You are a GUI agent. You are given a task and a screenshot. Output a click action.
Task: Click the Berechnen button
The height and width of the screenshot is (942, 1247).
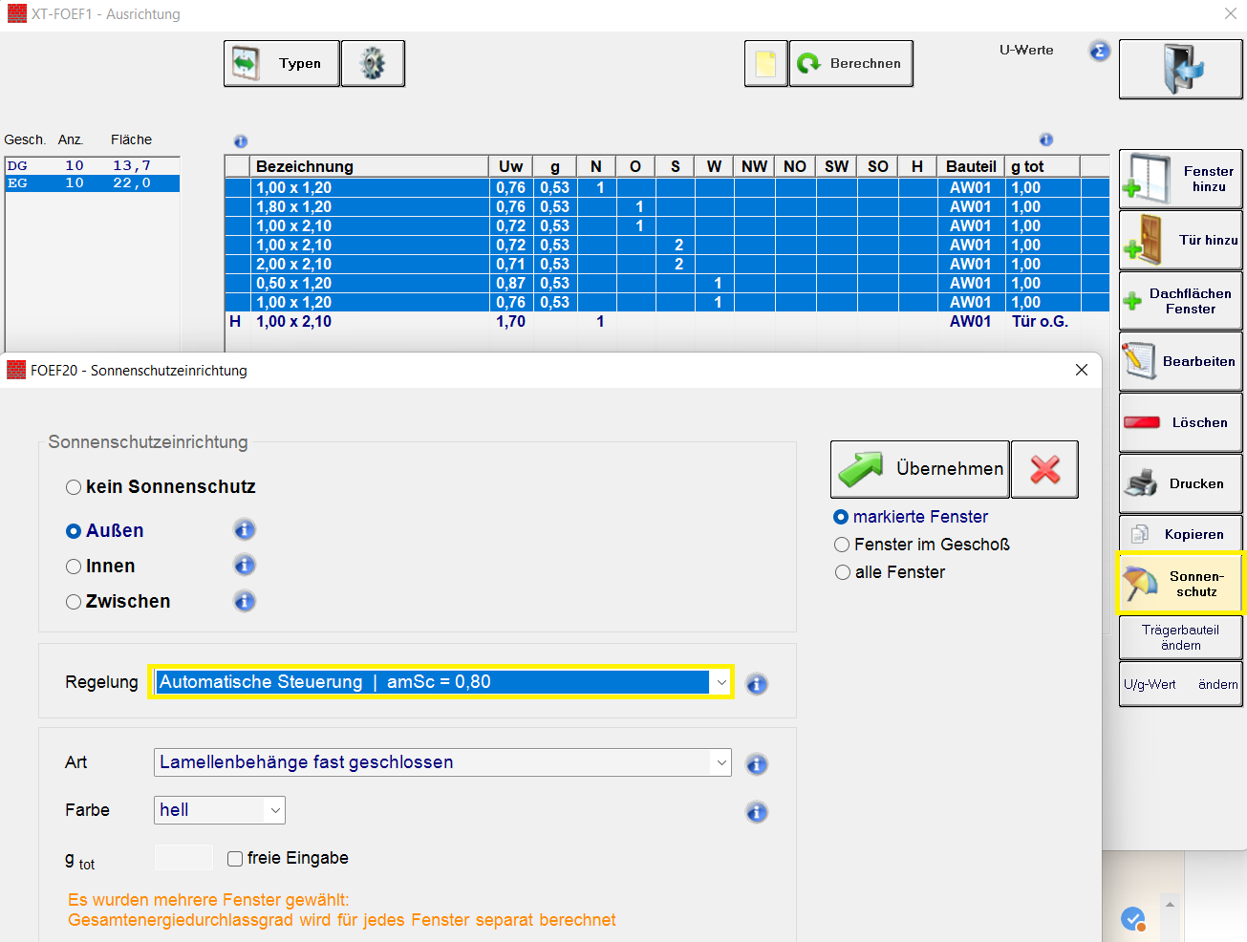click(851, 64)
